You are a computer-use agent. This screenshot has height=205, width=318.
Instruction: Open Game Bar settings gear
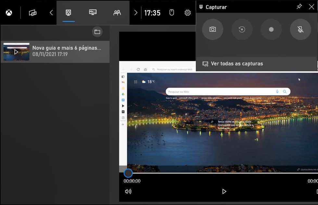[x=187, y=13]
